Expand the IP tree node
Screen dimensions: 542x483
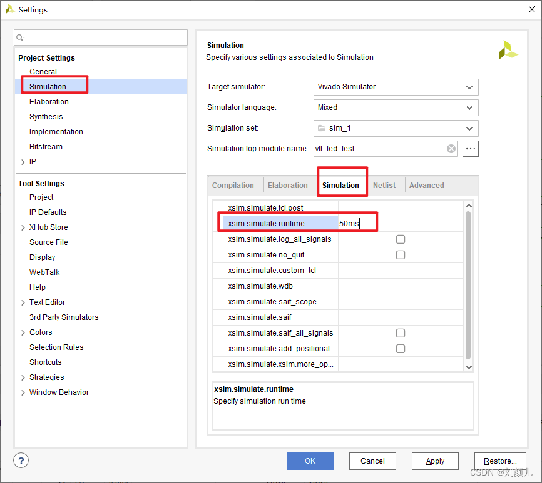pyautogui.click(x=23, y=162)
